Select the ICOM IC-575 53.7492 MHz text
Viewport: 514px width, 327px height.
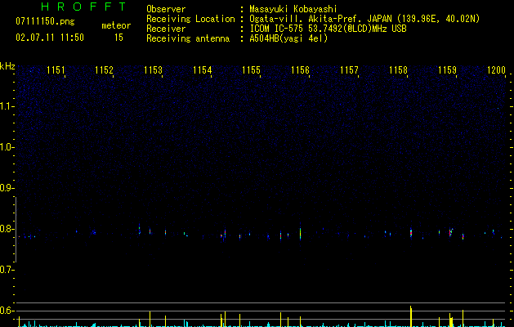(328, 29)
